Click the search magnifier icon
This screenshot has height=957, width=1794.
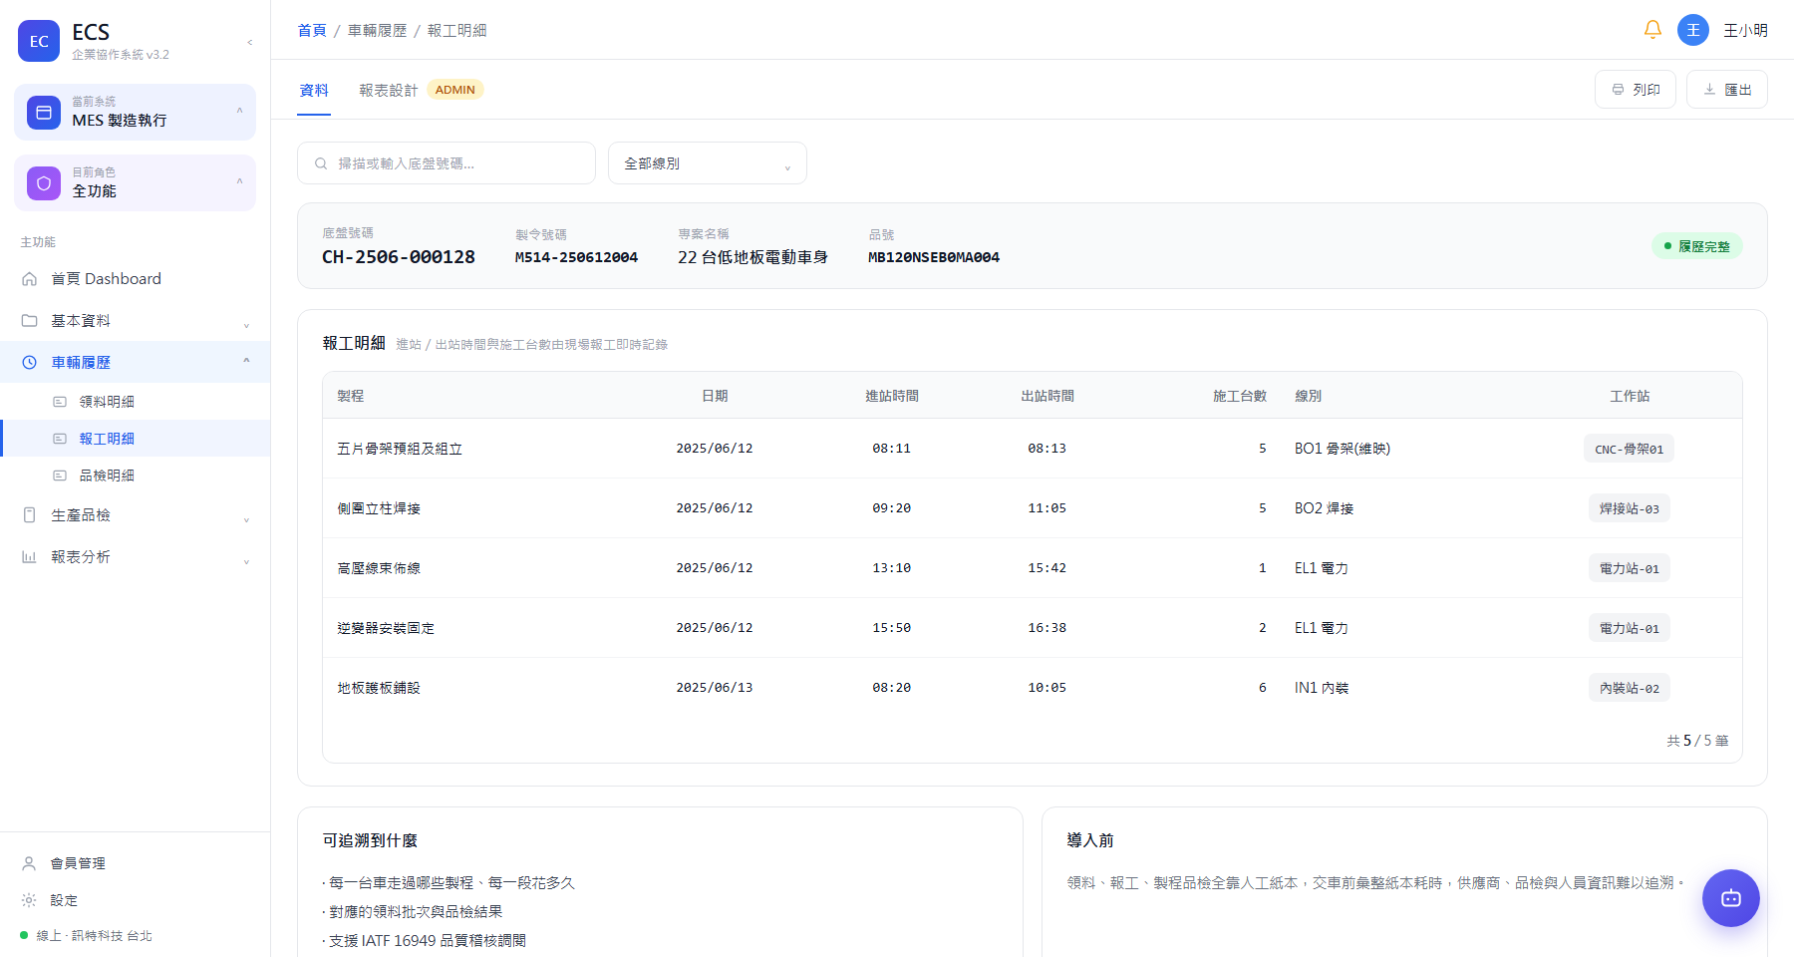pos(321,163)
